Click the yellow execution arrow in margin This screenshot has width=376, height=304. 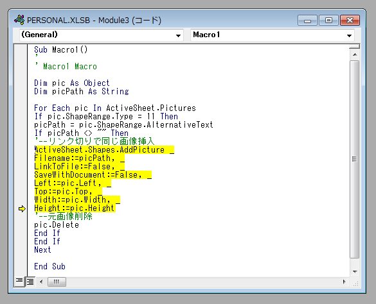22,208
